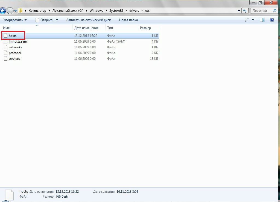Select the lmhosts.sam file

(x=18, y=41)
